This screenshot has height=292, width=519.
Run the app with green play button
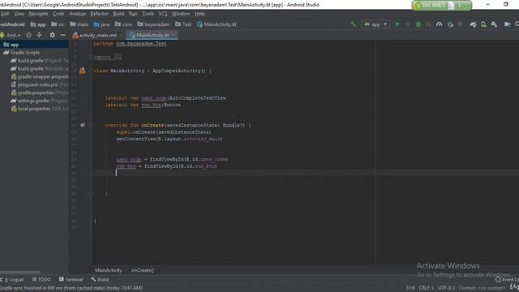click(x=397, y=24)
